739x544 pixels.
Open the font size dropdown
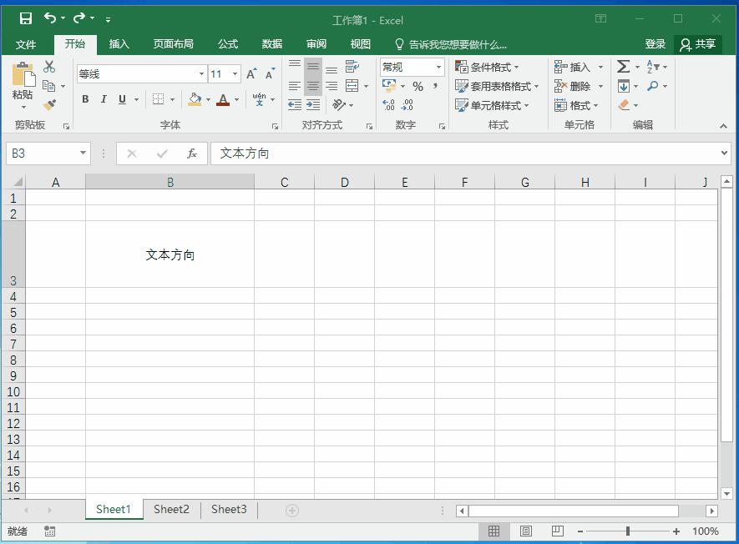click(x=234, y=73)
